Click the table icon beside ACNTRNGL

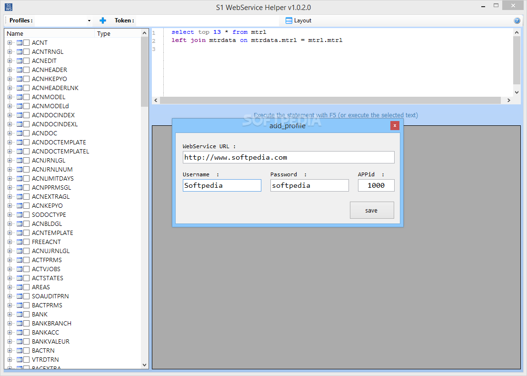coord(20,52)
